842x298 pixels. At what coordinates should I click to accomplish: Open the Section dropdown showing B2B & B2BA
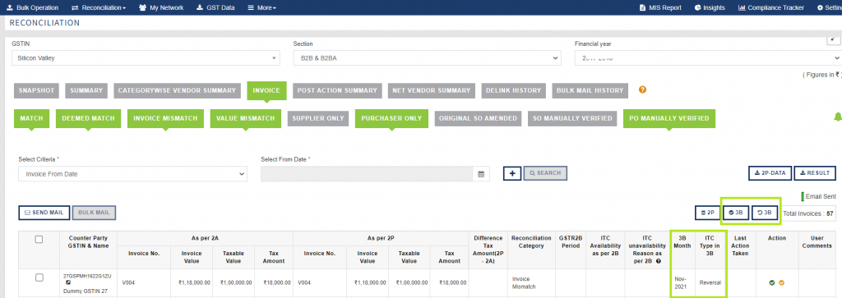click(427, 58)
